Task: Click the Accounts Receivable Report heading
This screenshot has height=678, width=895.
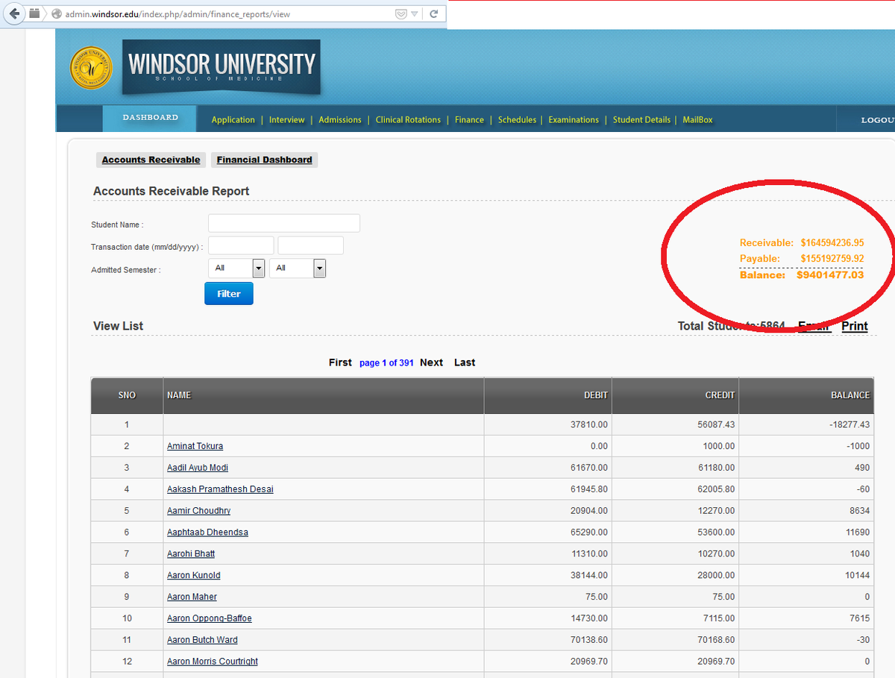Action: point(171,192)
